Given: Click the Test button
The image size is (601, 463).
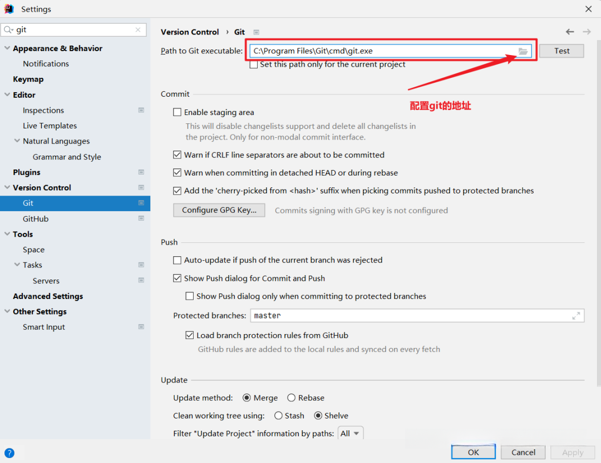Looking at the screenshot, I should 561,51.
